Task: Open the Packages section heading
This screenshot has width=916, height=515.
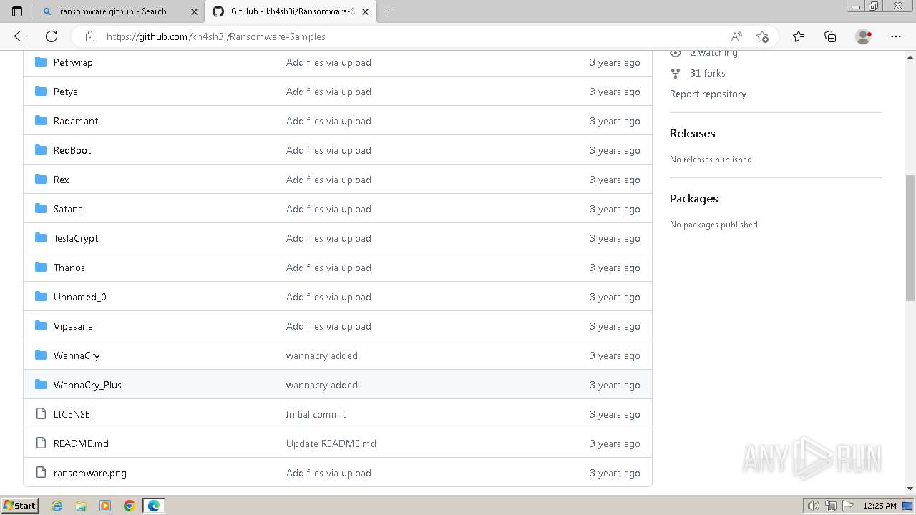Action: 694,198
